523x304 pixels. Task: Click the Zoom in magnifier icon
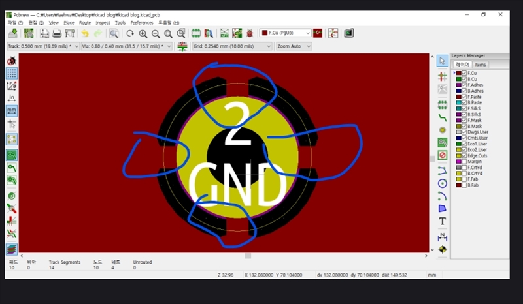click(x=143, y=33)
